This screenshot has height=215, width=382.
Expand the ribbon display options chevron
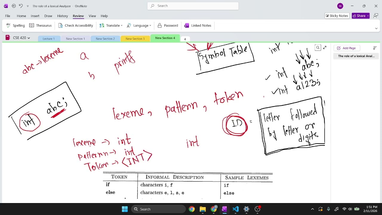pos(376,28)
